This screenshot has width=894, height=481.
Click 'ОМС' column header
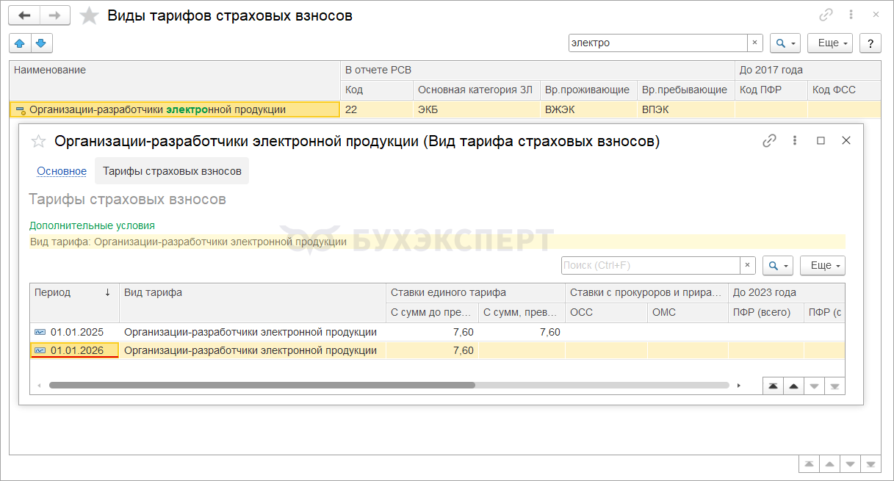pos(688,312)
